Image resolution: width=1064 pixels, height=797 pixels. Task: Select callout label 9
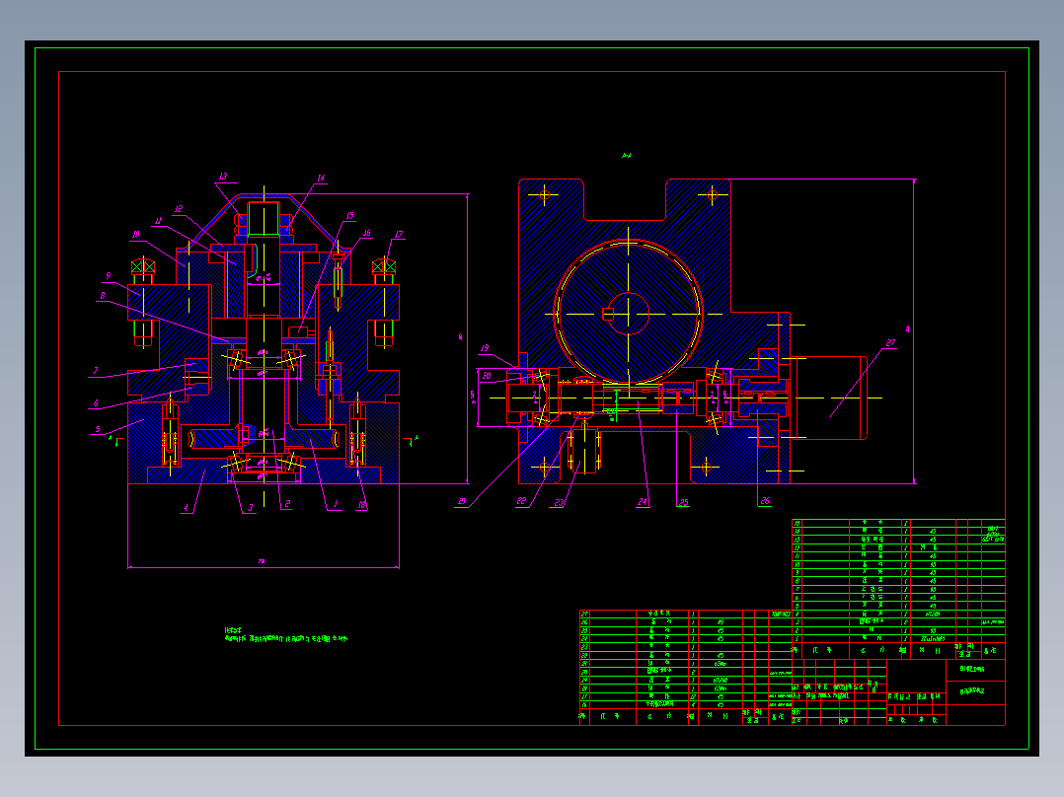(x=108, y=276)
